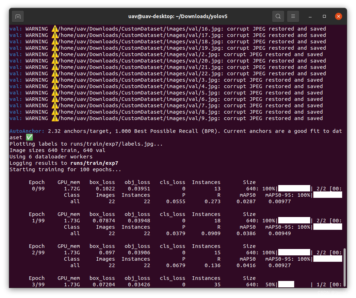Click box_loss value 0.07874
This screenshot has width=356, height=298.
(104, 221)
